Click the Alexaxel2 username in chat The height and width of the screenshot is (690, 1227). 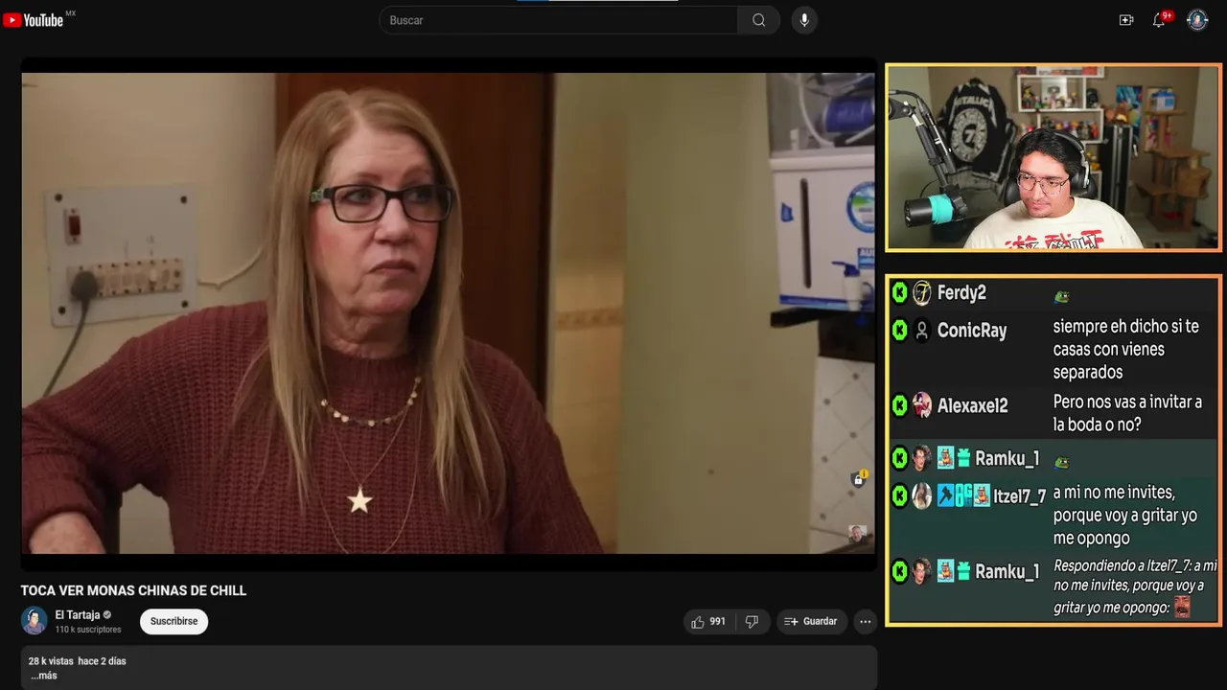click(973, 406)
